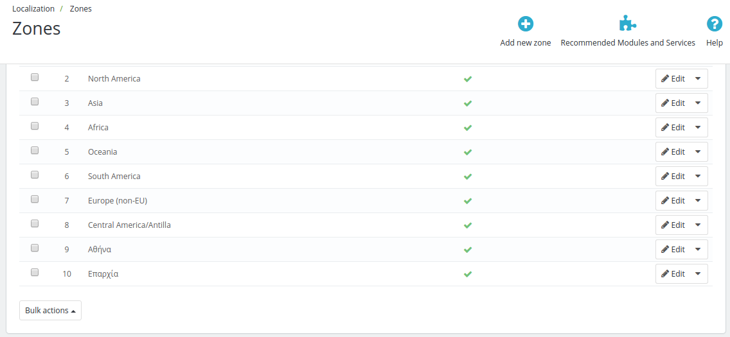Select the checkbox for South America
The image size is (730, 337).
(x=35, y=175)
